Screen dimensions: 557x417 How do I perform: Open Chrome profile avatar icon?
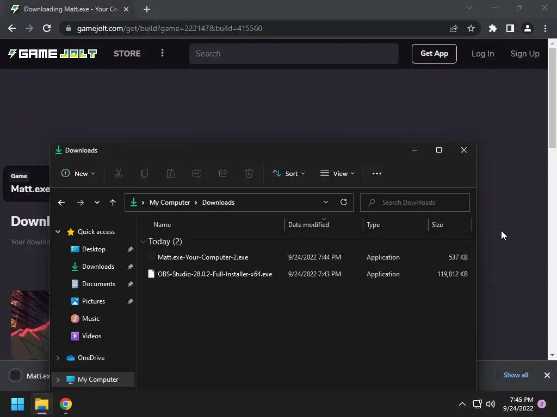528,28
